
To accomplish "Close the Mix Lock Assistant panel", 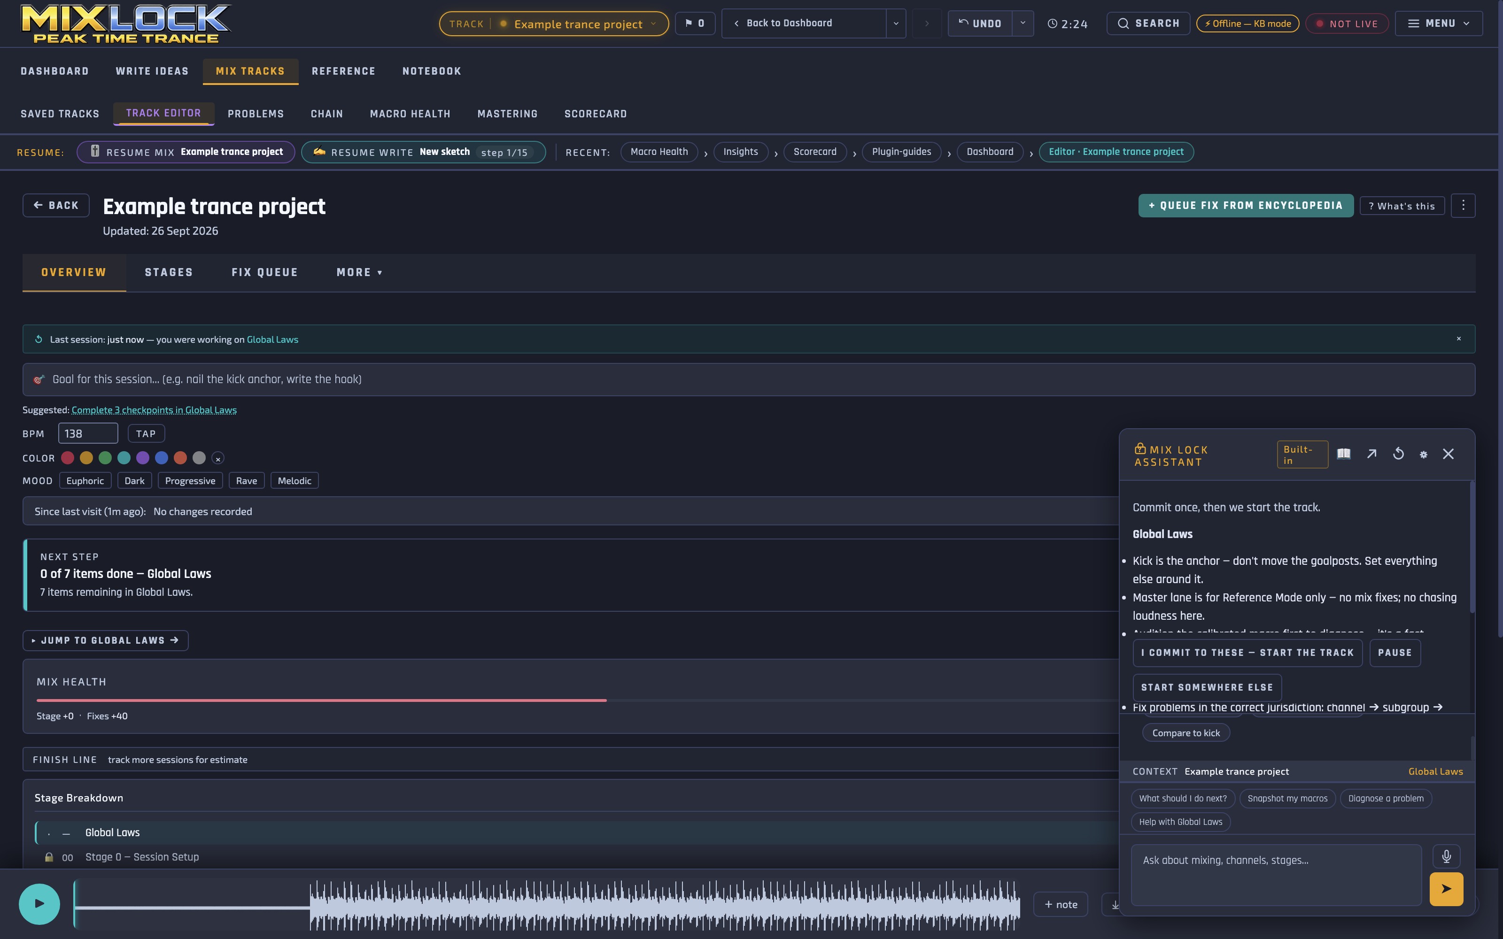I will tap(1449, 454).
